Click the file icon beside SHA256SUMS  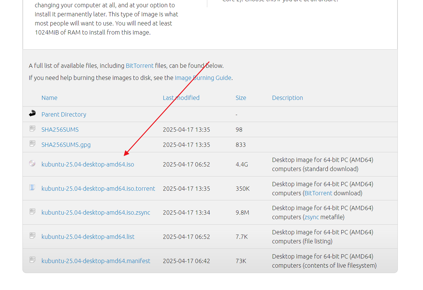point(32,129)
